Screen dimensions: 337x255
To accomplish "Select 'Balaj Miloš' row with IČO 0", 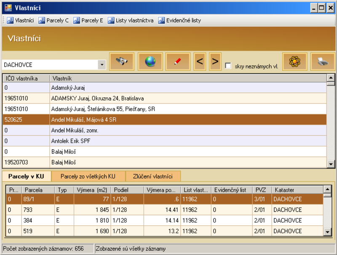I will pyautogui.click(x=165, y=152).
